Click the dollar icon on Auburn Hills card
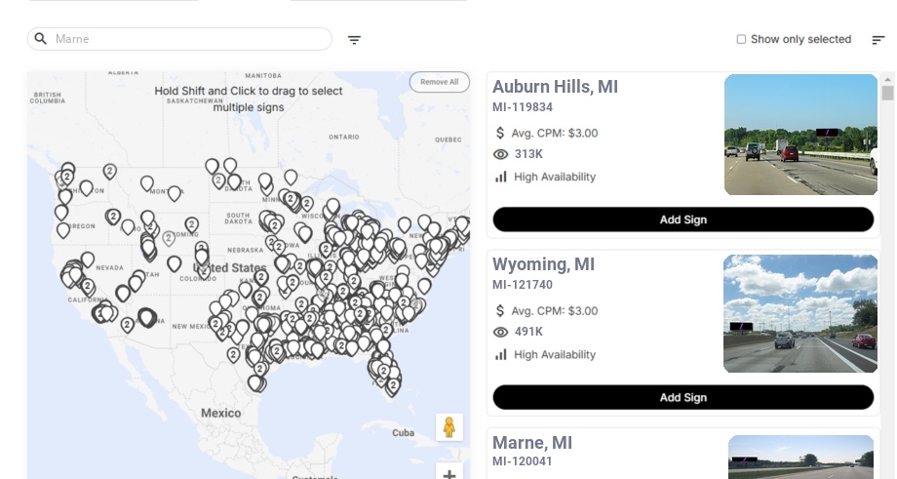The height and width of the screenshot is (479, 897). click(x=501, y=133)
